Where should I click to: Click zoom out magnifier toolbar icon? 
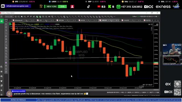31,17
